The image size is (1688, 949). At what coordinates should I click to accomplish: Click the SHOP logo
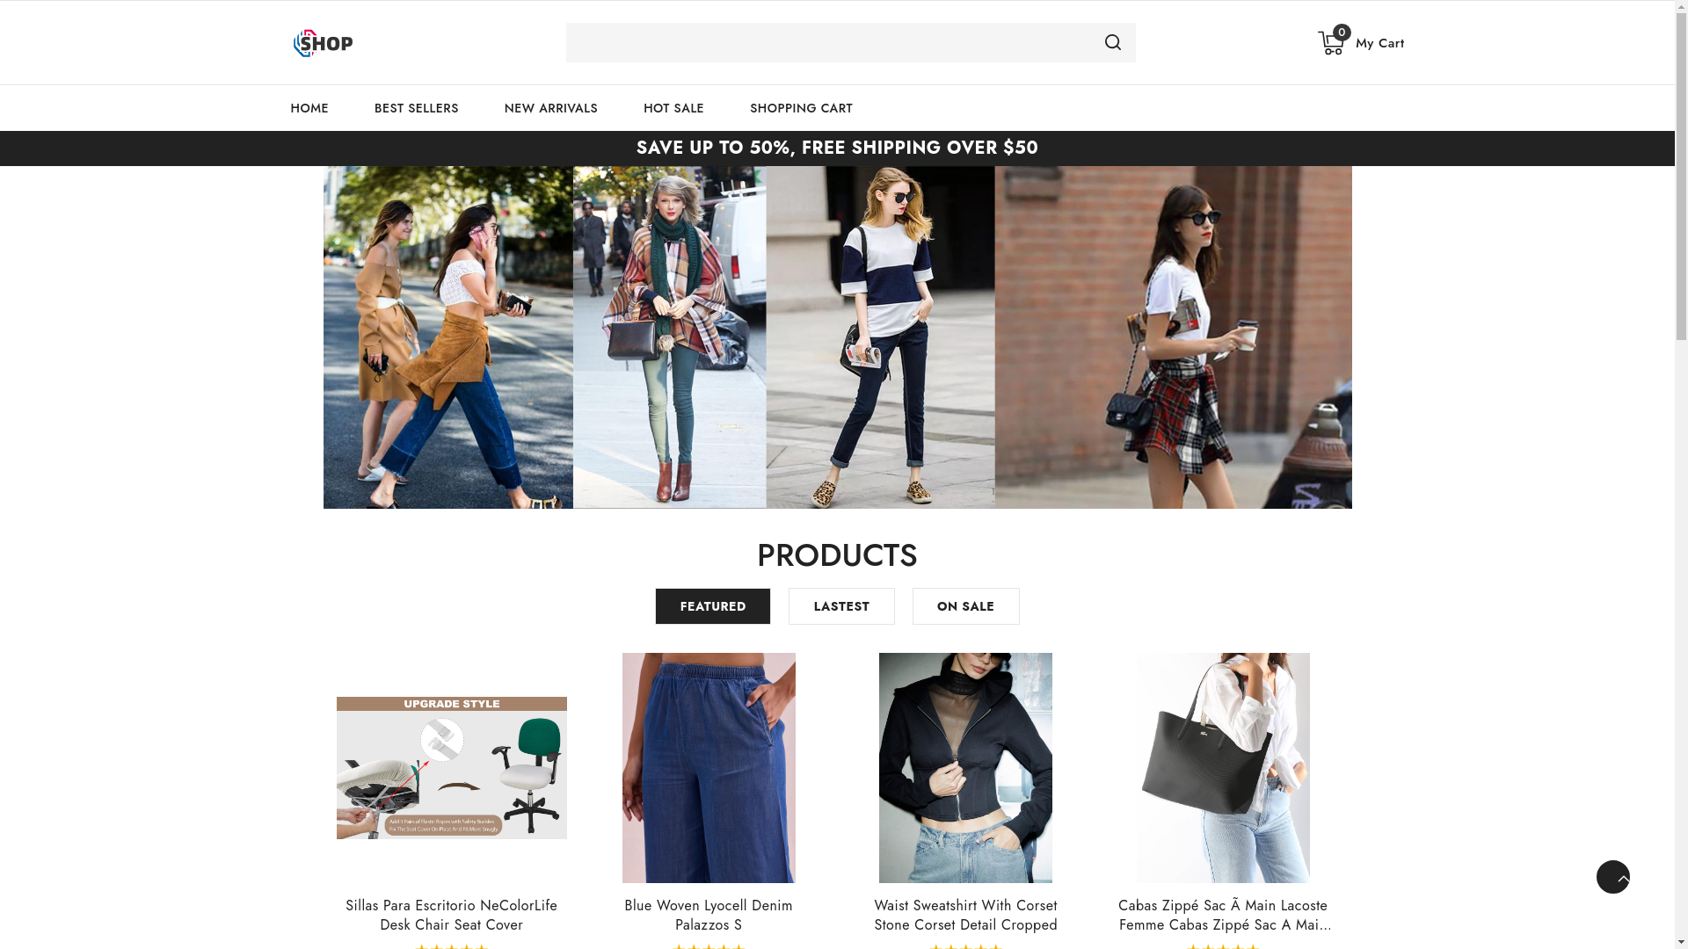click(x=323, y=43)
